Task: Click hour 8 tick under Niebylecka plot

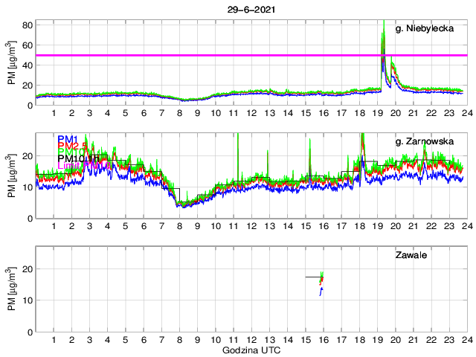Action: (180, 113)
